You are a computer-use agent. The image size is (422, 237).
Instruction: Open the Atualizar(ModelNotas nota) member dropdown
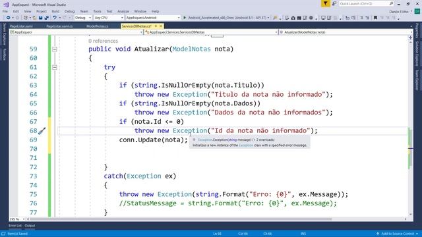(x=346, y=32)
